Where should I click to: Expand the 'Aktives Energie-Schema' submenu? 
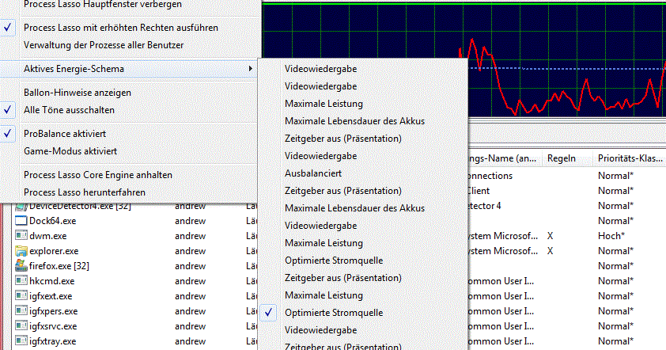pos(130,68)
